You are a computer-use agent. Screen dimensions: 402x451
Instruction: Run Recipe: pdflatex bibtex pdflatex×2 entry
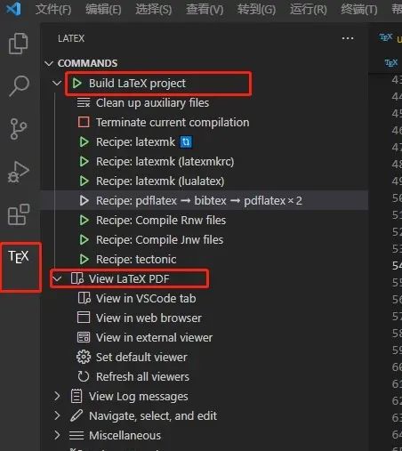pos(199,201)
